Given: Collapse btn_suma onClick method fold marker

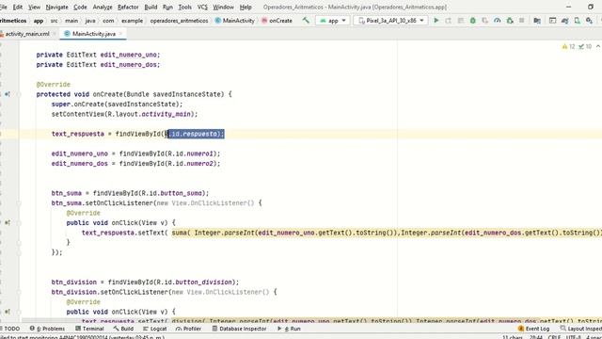Looking at the screenshot, I should click(19, 222).
